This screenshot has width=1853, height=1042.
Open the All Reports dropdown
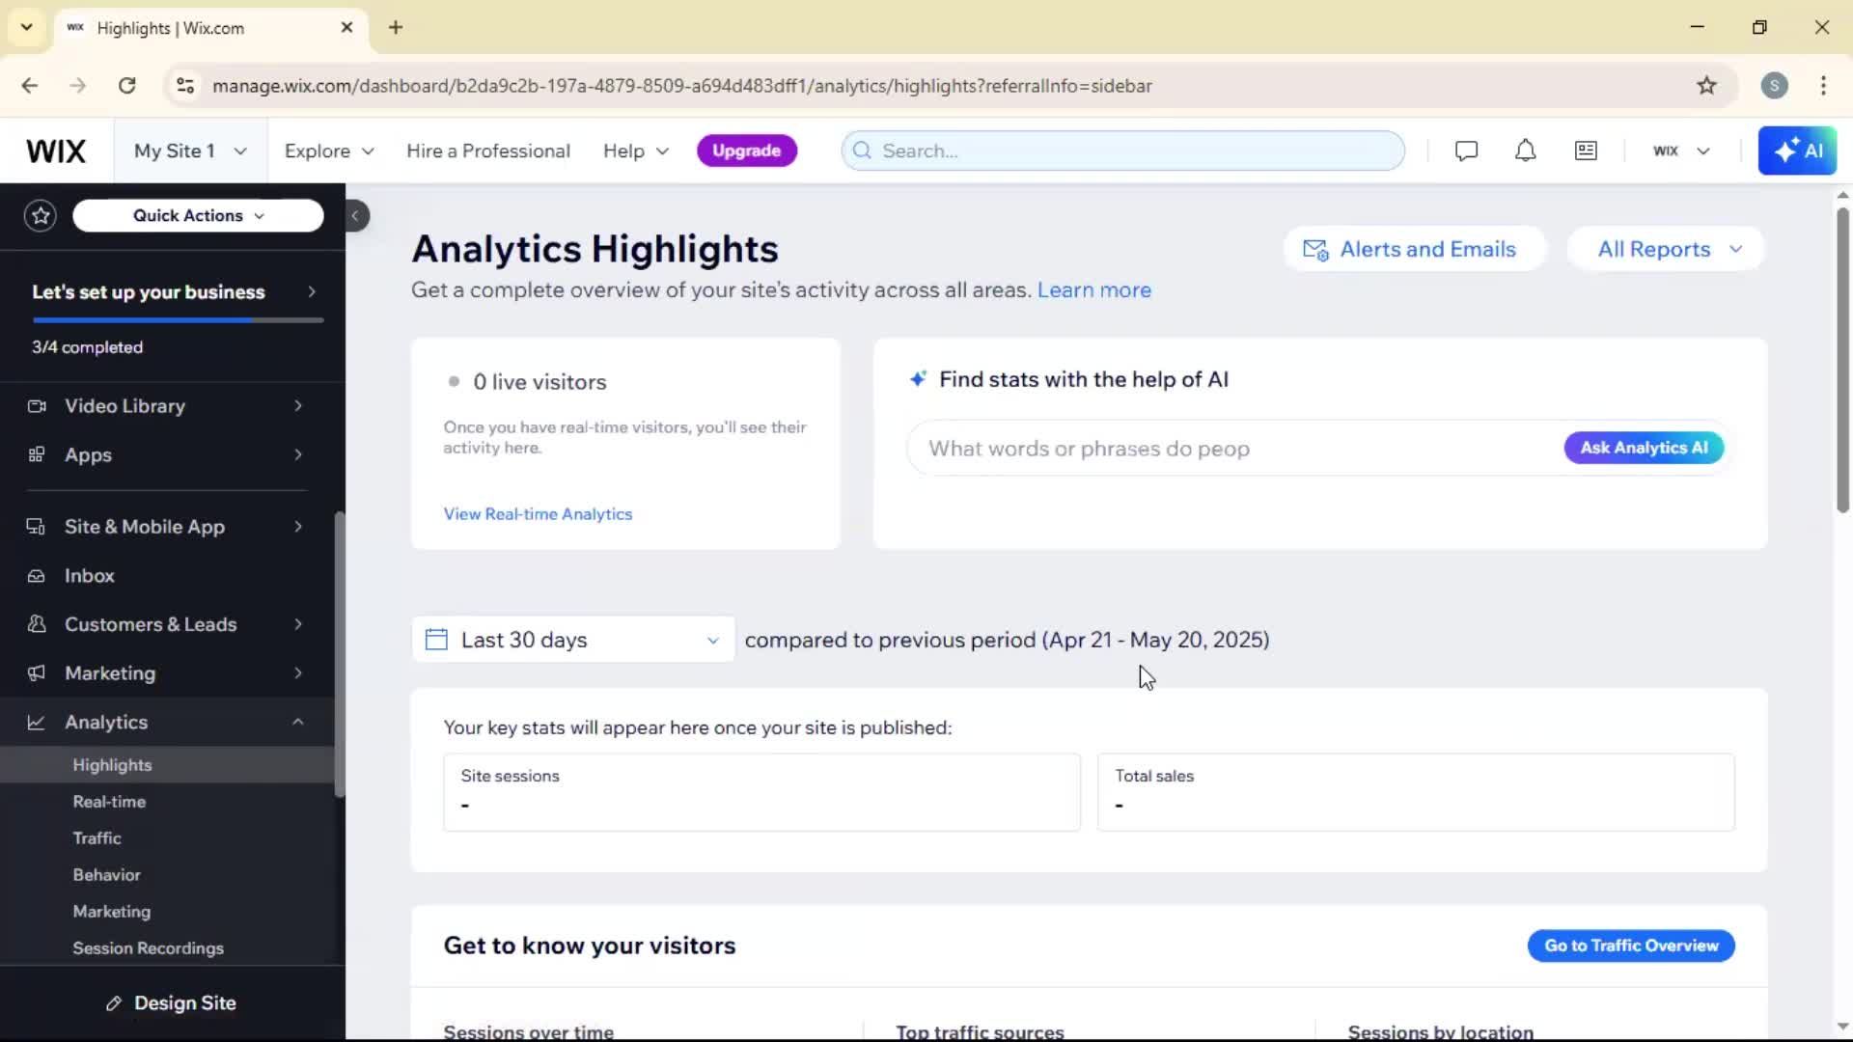pos(1667,250)
